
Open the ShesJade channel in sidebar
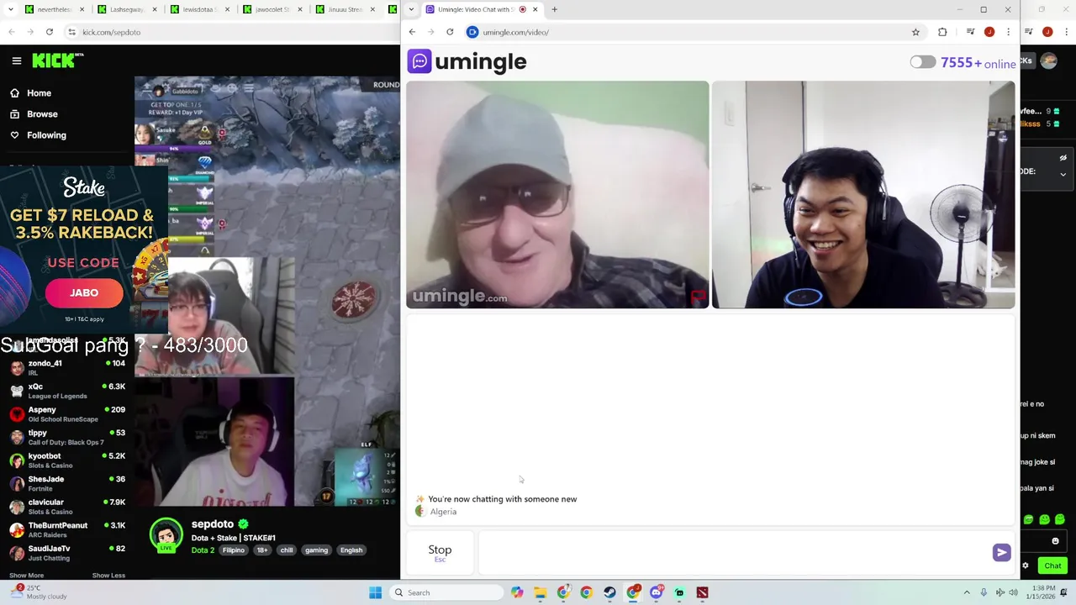(67, 483)
